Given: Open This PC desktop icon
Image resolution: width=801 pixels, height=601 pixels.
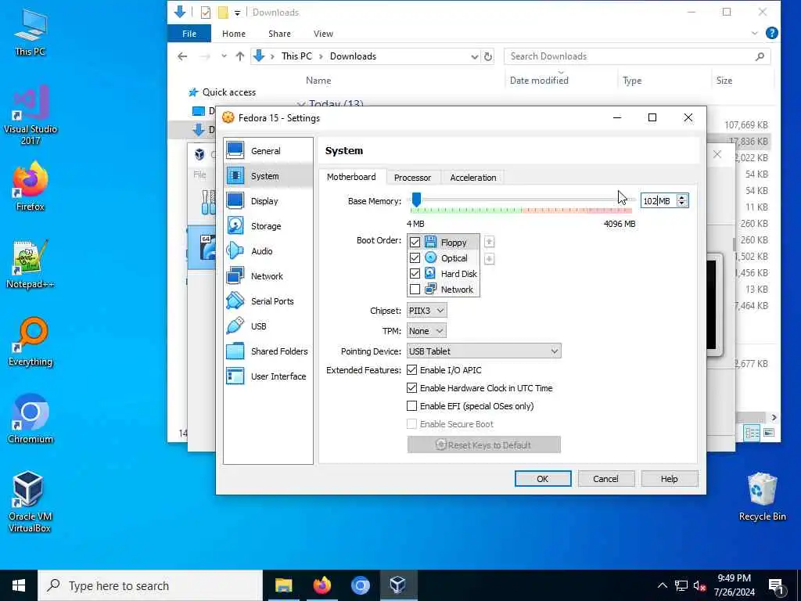Looking at the screenshot, I should (x=31, y=32).
